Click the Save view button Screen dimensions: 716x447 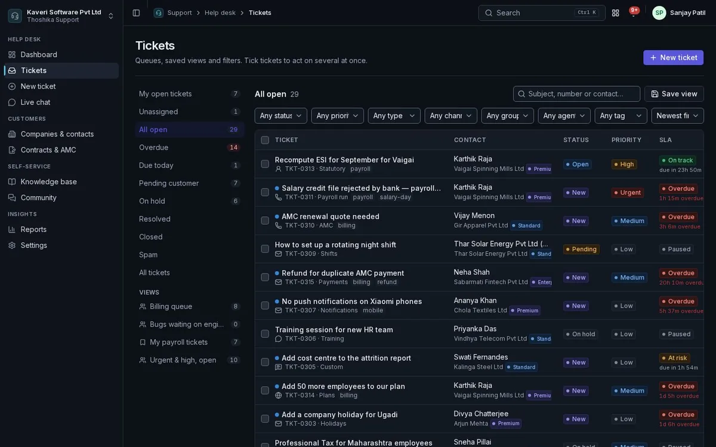[674, 94]
